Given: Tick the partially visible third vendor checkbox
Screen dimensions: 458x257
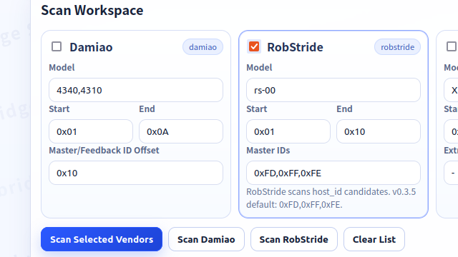Looking at the screenshot, I should 452,46.
